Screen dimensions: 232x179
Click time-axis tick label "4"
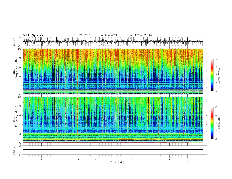pos(96,159)
